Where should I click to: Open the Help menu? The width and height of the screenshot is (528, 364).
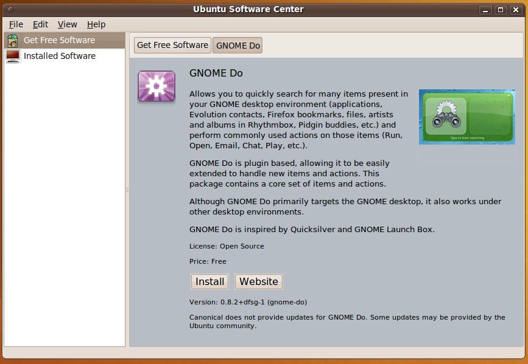tap(96, 24)
